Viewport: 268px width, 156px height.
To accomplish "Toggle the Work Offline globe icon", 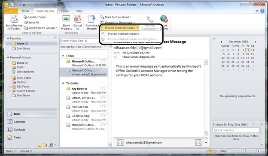I will tap(164, 19).
